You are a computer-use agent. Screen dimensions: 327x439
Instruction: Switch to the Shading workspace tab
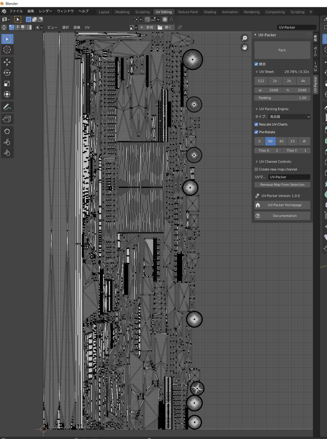210,12
